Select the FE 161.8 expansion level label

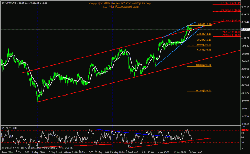click(231, 3)
